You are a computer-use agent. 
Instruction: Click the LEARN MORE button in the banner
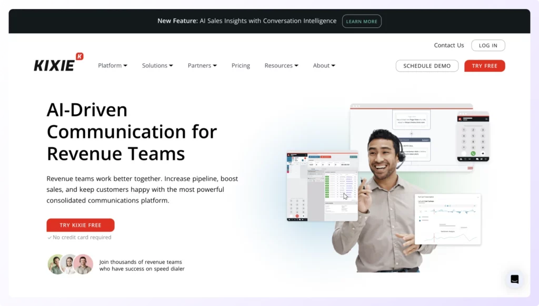[362, 21]
